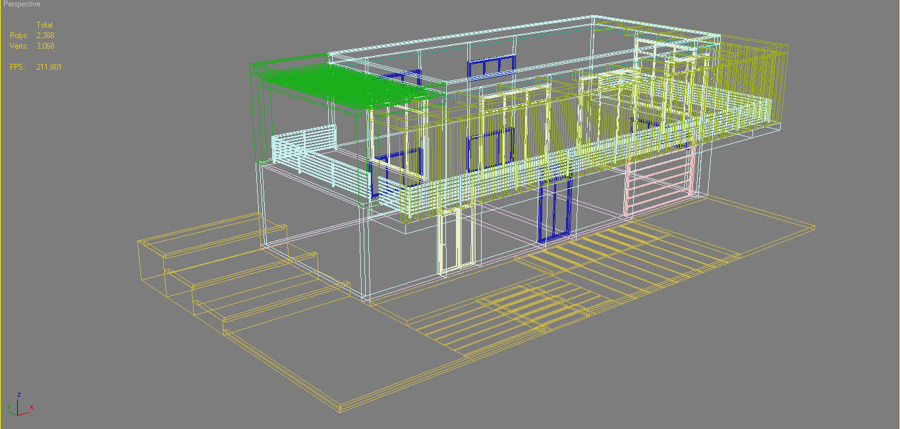Viewport: 900px width, 429px height.
Task: Click the Verts count value 3,068
Action: pyautogui.click(x=45, y=46)
